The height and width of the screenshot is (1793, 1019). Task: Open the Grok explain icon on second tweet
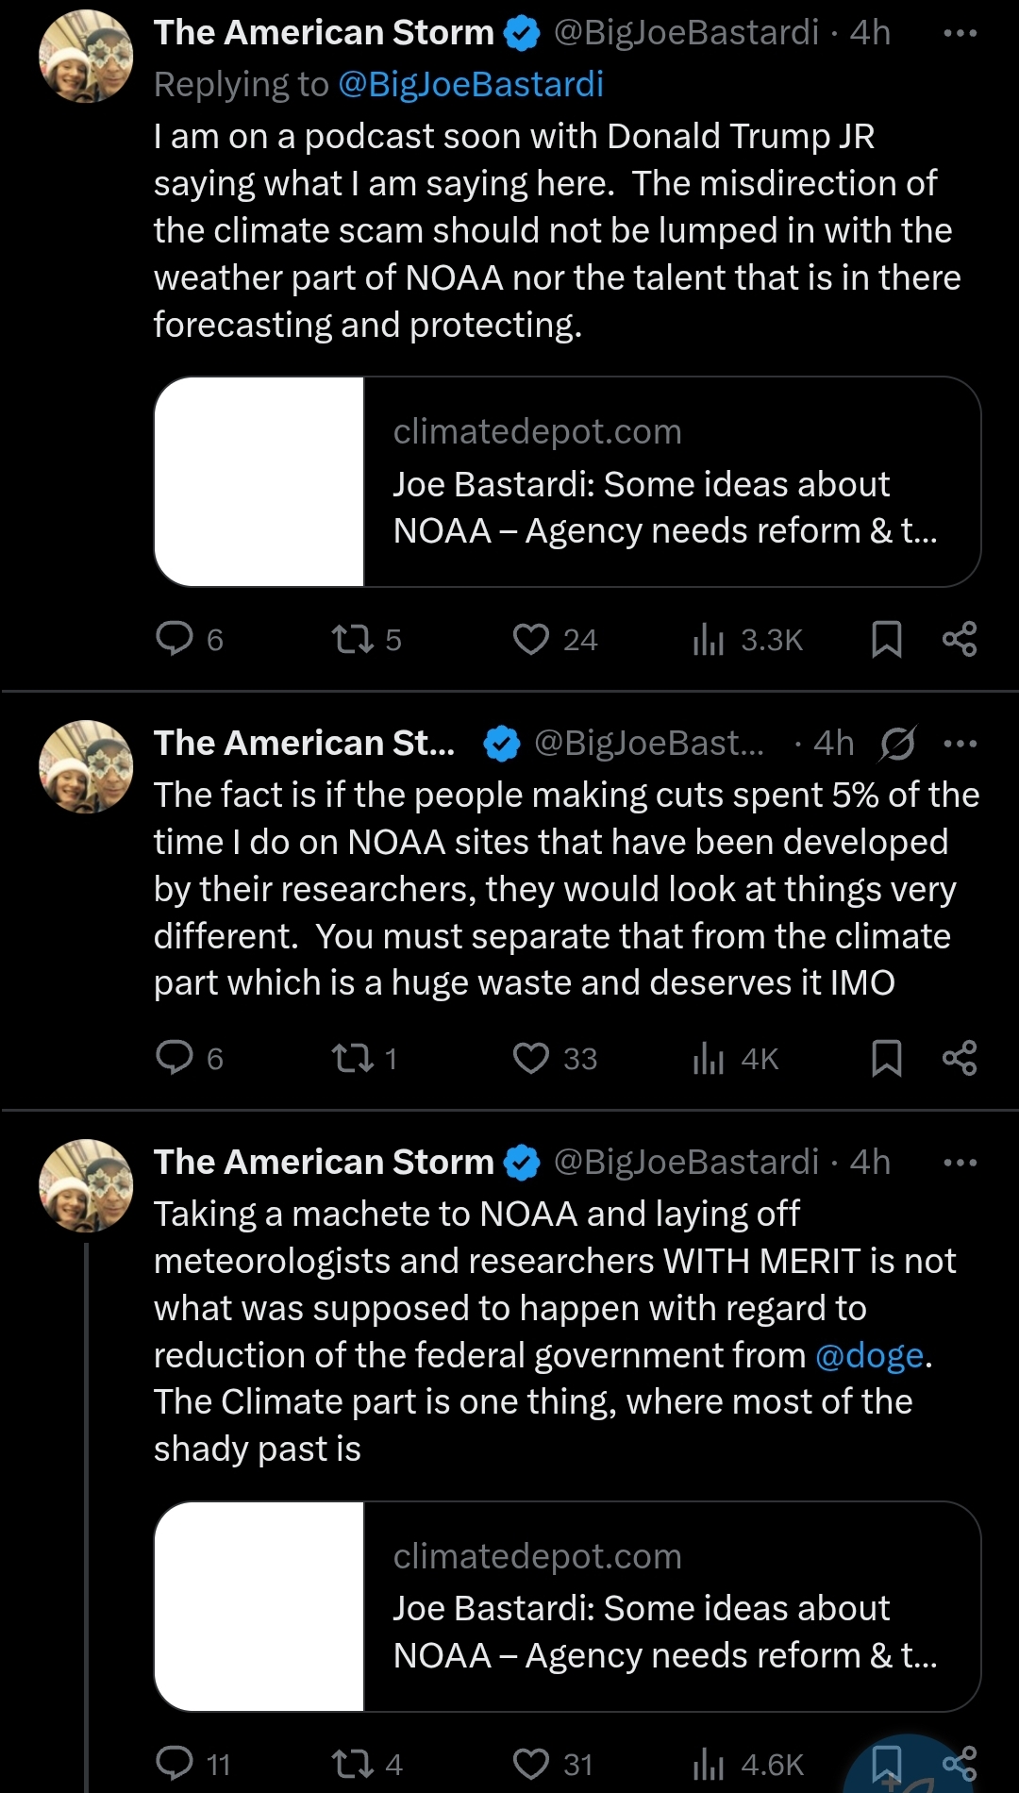[x=897, y=745]
